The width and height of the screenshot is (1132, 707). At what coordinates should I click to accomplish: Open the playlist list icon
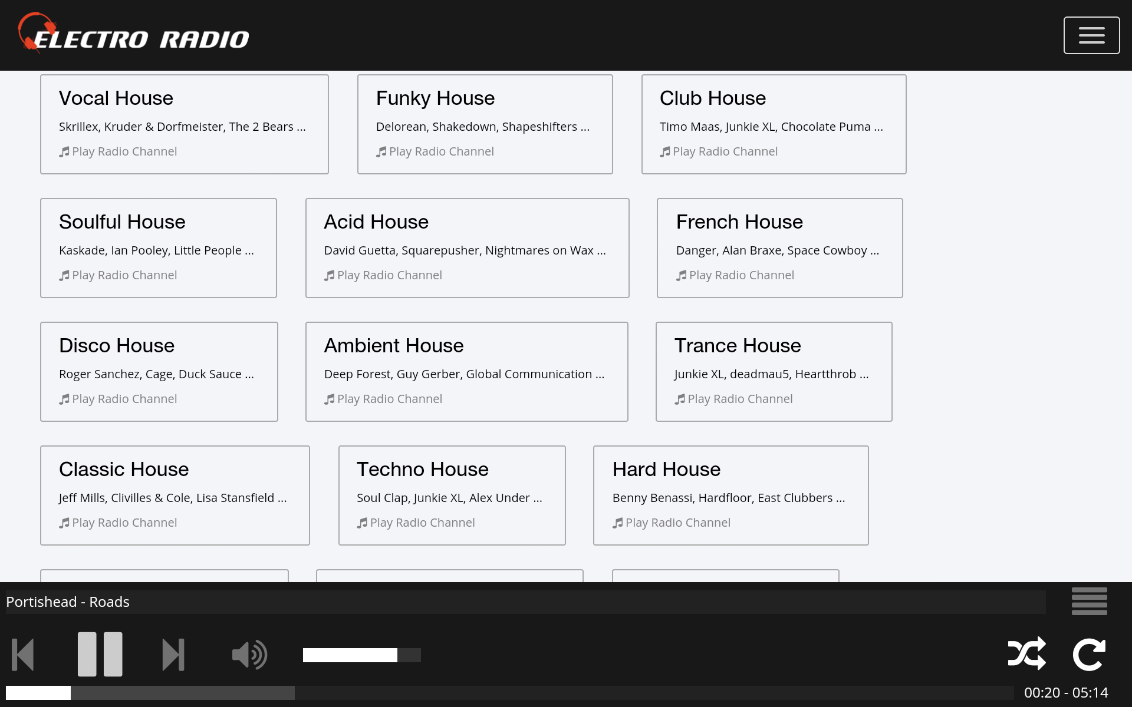[1089, 601]
